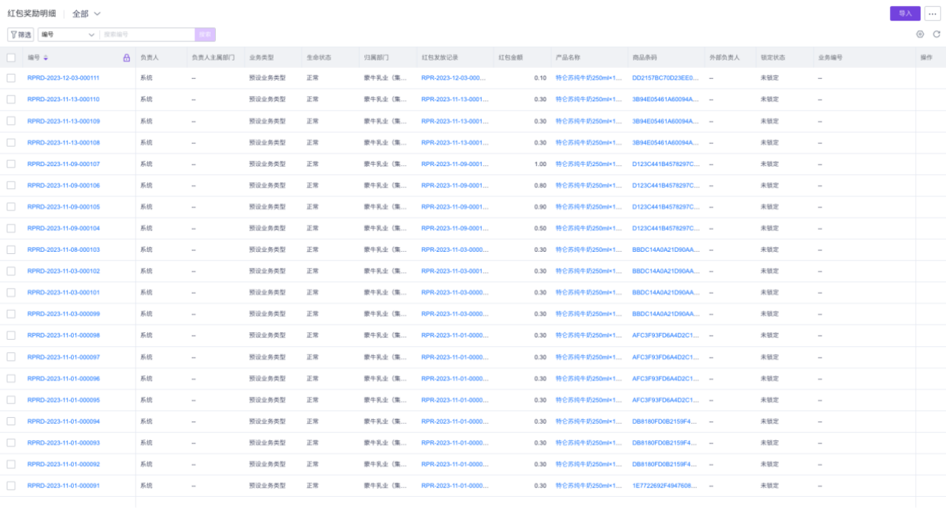Click 预设业务类型 cell in row 000109
This screenshot has height=508, width=946.
[267, 121]
